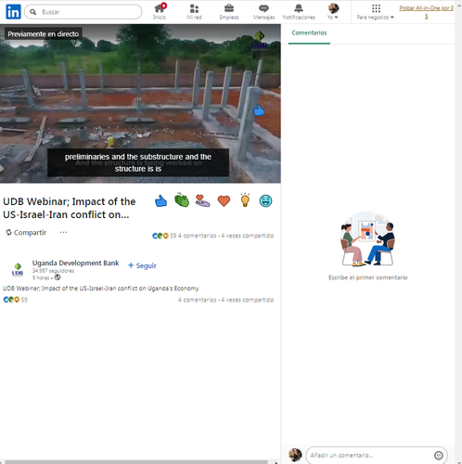
Task: Open Empleos jobs briefcase icon
Action: coord(229,11)
